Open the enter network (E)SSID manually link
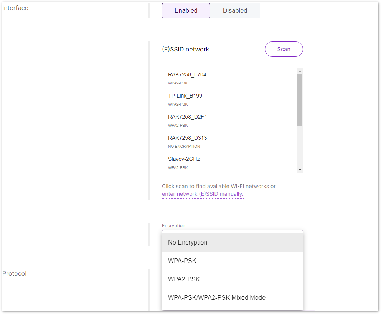This screenshot has height=314, width=381. (203, 194)
